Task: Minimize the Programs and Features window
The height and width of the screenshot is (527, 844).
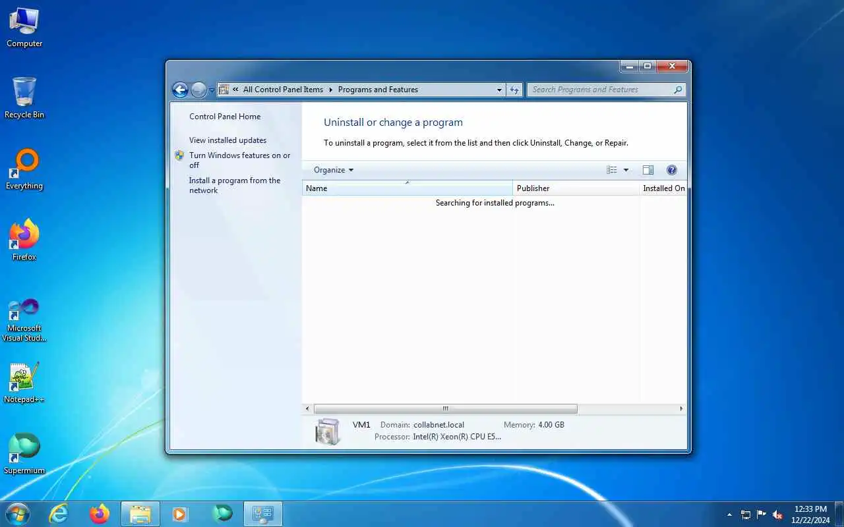Action: pyautogui.click(x=630, y=66)
